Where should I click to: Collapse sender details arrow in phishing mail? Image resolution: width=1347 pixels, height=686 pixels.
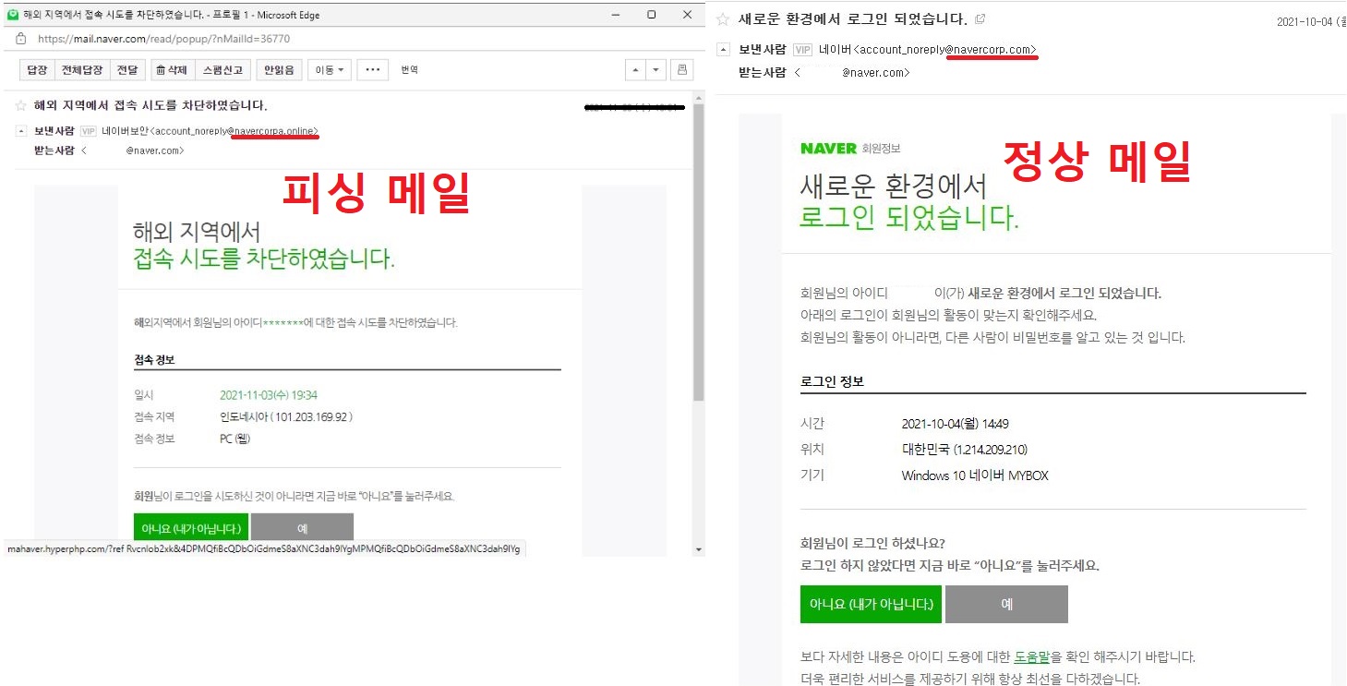21,131
